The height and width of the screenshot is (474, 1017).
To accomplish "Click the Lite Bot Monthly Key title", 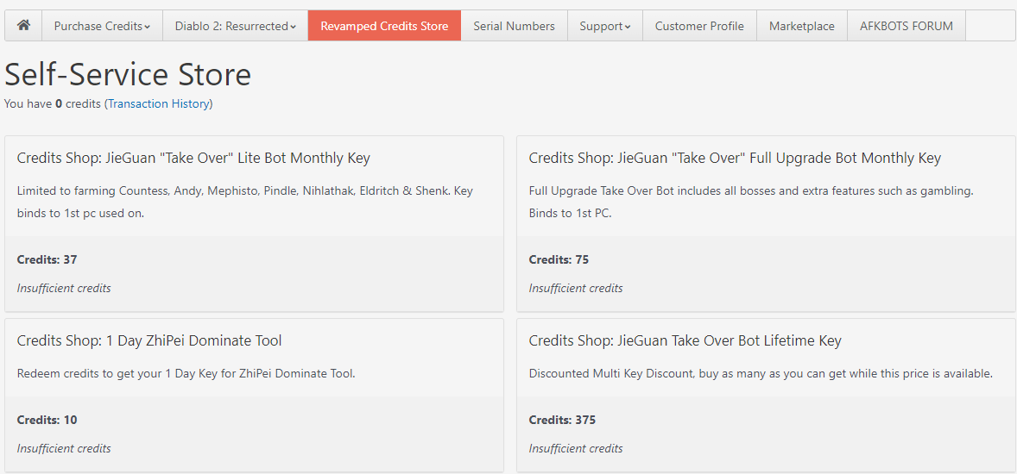I will coord(193,158).
